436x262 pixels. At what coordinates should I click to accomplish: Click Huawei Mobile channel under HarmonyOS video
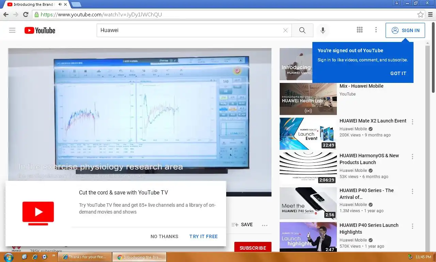(353, 171)
